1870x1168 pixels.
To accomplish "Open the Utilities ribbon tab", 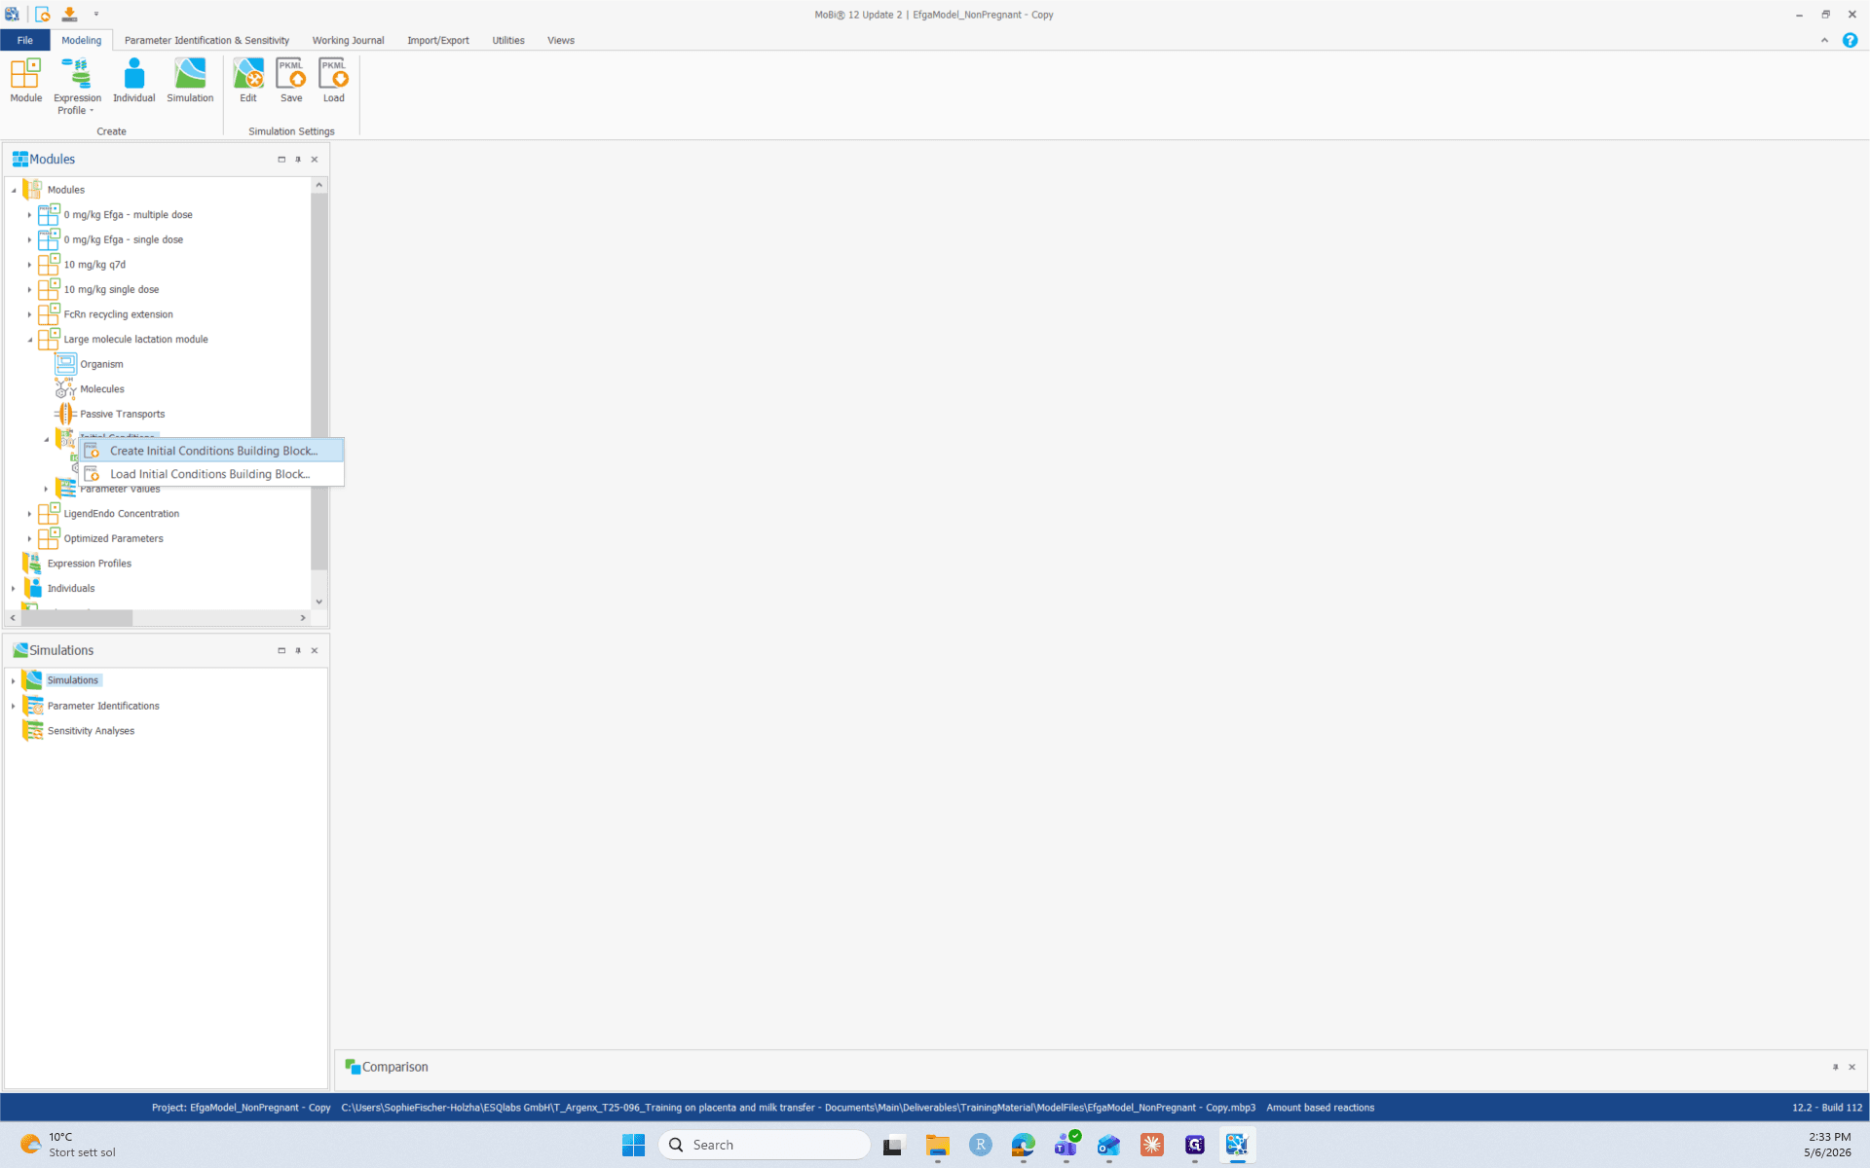I will tap(507, 40).
